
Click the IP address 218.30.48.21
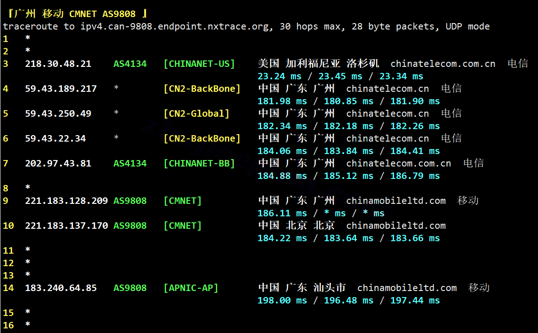(x=58, y=64)
